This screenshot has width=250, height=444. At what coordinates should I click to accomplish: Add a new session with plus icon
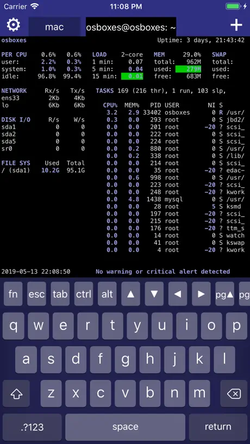(x=236, y=25)
